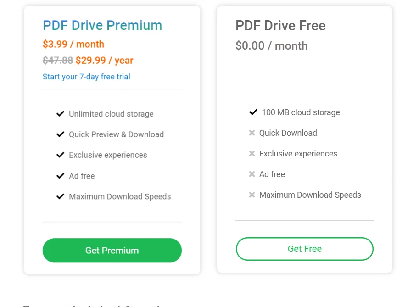
Task: Click the X icon beside Free Maximum Download Speeds
Action: point(252,195)
